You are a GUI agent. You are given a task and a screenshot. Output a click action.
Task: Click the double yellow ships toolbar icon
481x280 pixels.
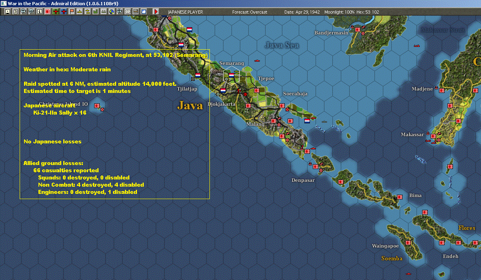click(x=88, y=12)
